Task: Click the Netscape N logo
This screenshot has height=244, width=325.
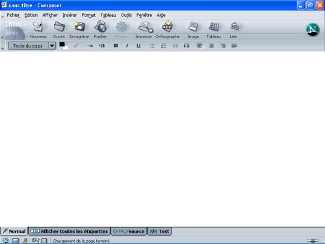Action: tap(313, 29)
